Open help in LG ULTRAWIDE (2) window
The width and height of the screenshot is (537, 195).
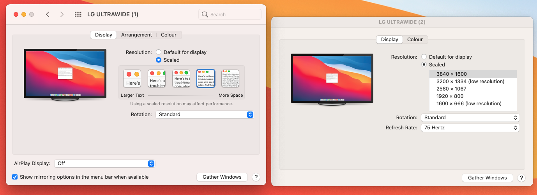pyautogui.click(x=521, y=178)
